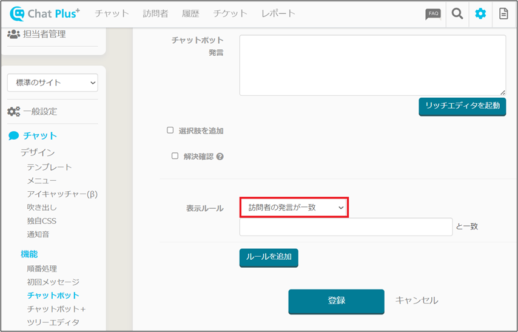Enable the 選択肢を追加 checkbox
The width and height of the screenshot is (518, 332).
(x=170, y=130)
